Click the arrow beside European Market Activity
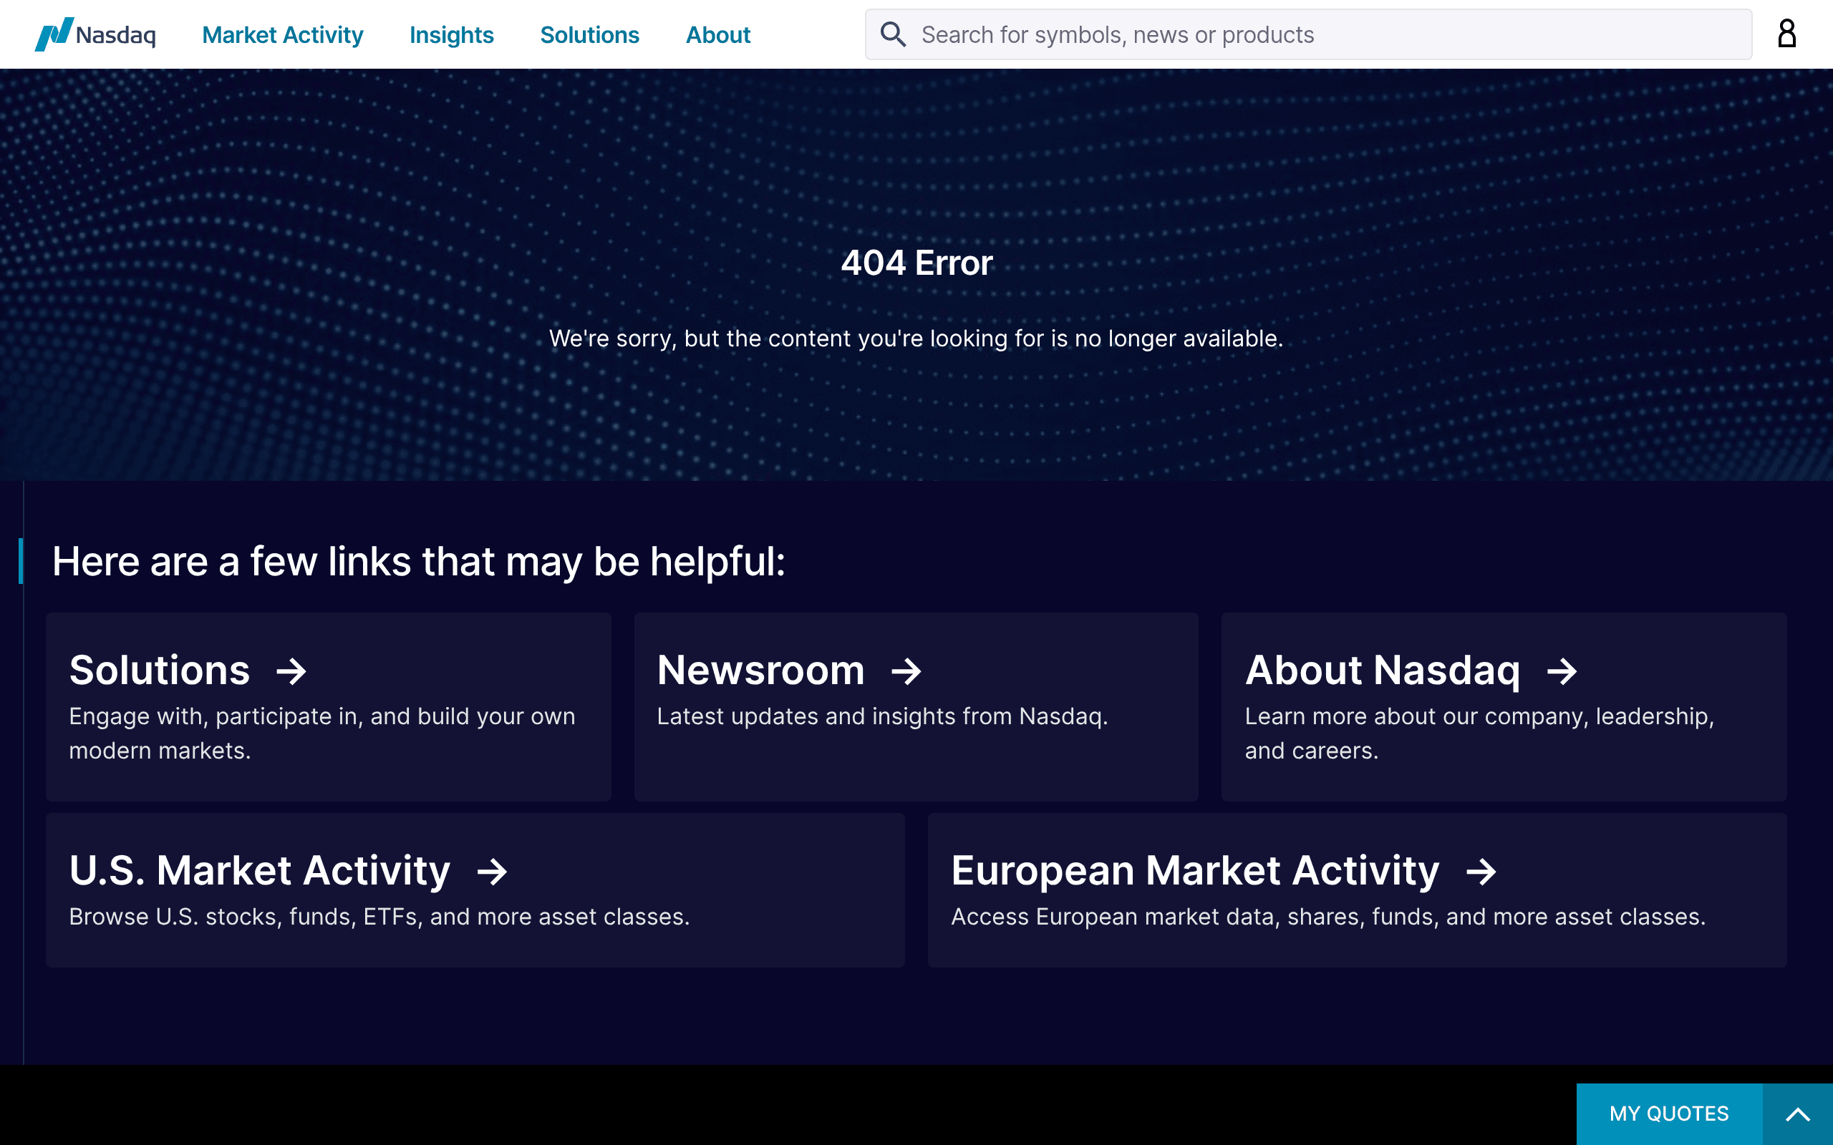This screenshot has height=1145, width=1833. coord(1481,872)
